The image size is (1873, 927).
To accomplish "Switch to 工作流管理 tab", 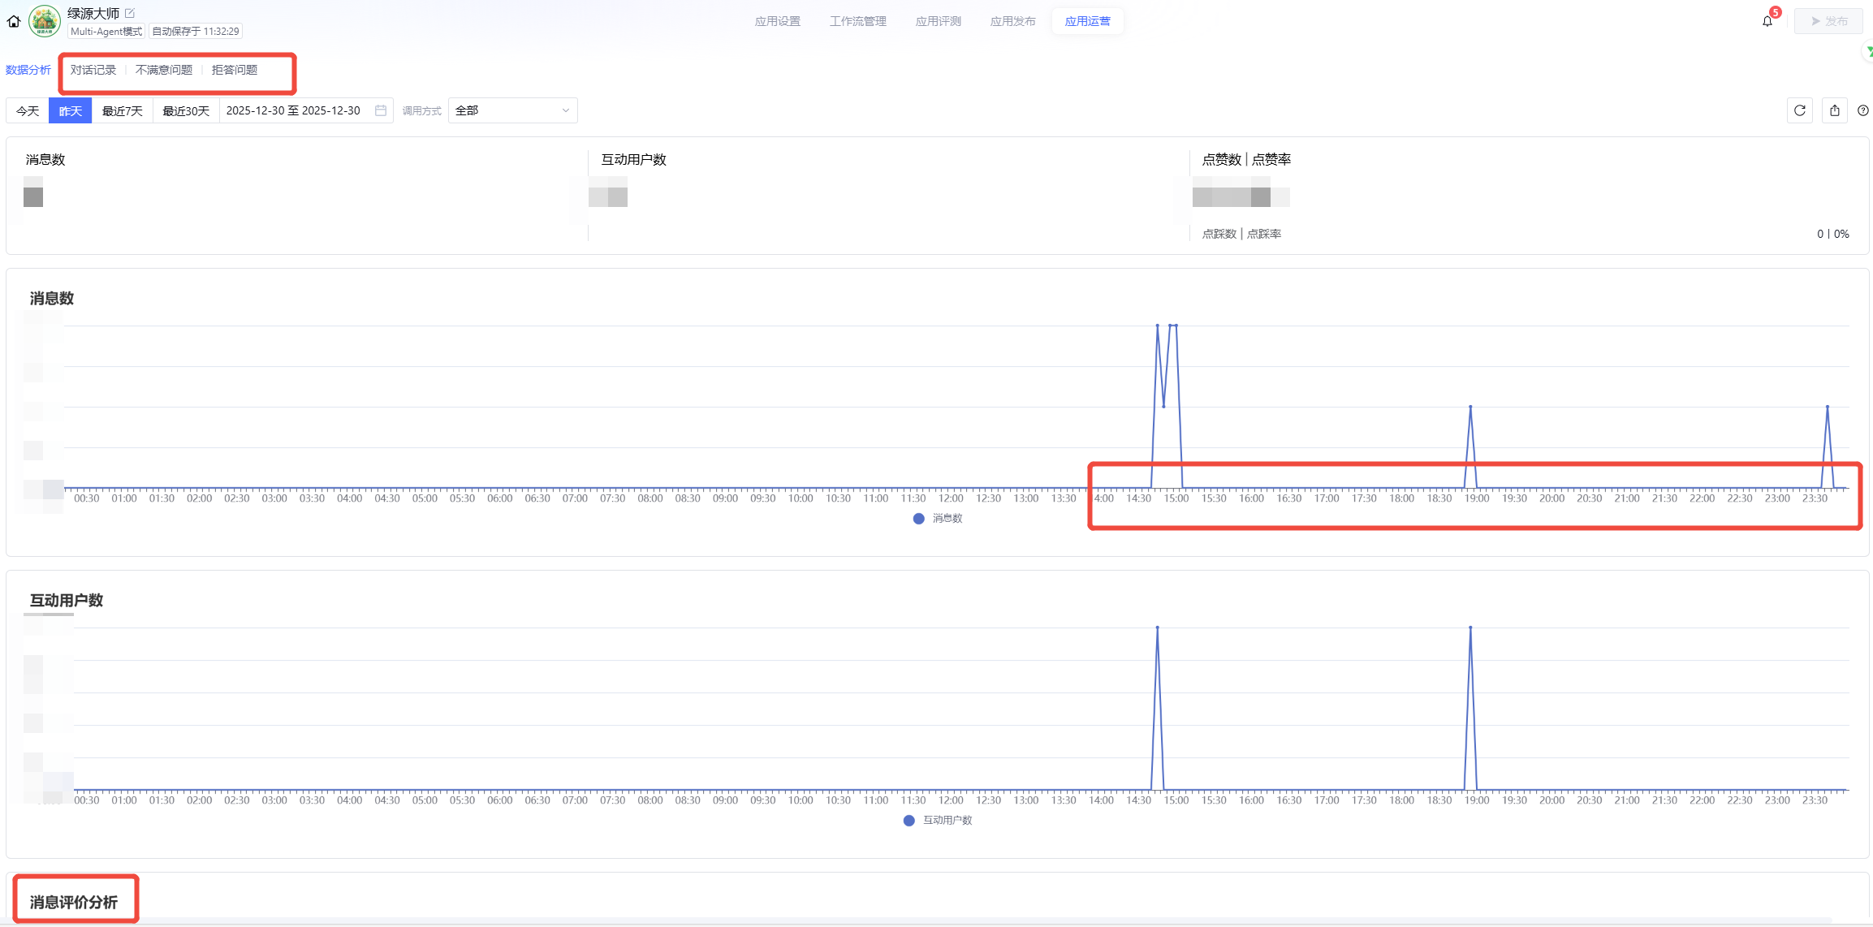I will click(x=857, y=21).
